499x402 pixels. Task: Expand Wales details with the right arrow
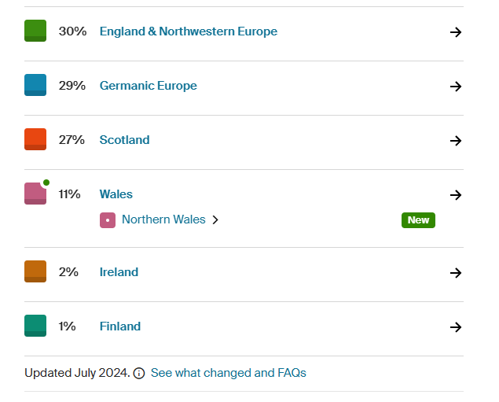[455, 195]
